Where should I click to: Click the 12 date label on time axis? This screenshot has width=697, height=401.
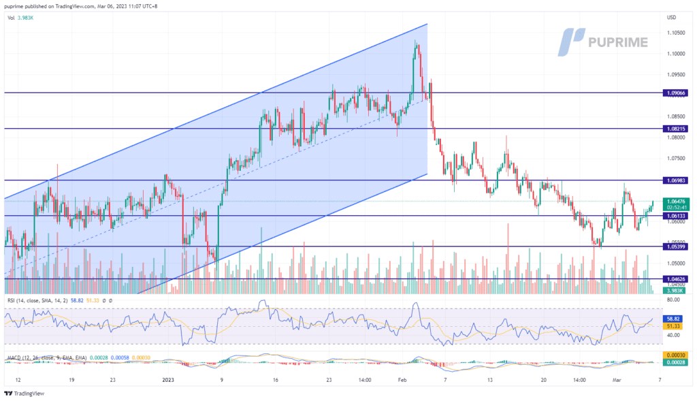click(18, 380)
